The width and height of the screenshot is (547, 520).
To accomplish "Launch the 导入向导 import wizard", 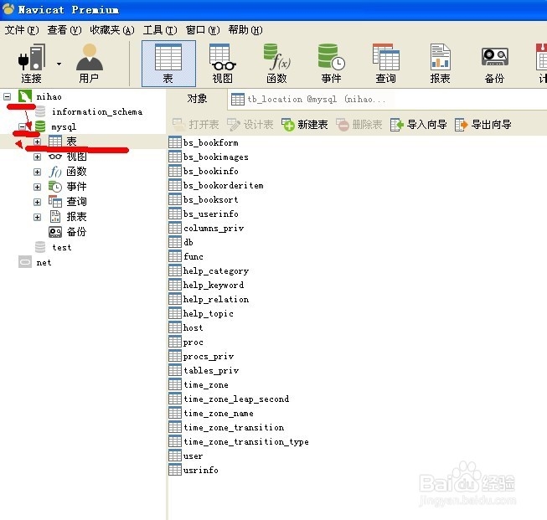I will coord(418,125).
